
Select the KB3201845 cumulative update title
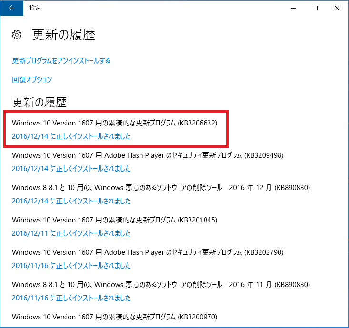pos(114,220)
